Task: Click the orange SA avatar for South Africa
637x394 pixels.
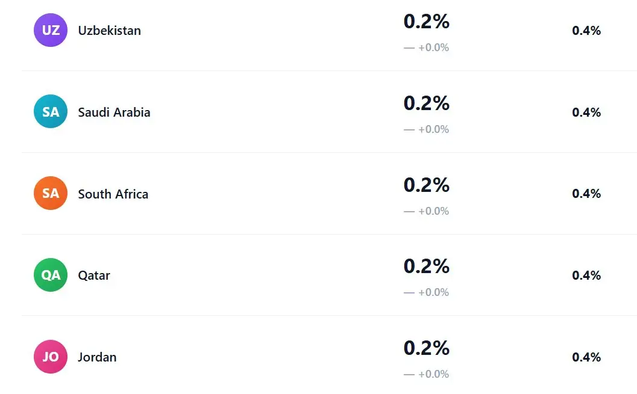Action: tap(51, 193)
